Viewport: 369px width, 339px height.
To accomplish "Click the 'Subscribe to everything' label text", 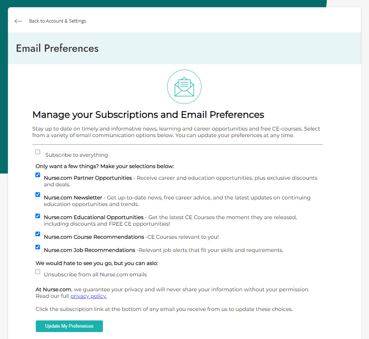I will pos(77,155).
